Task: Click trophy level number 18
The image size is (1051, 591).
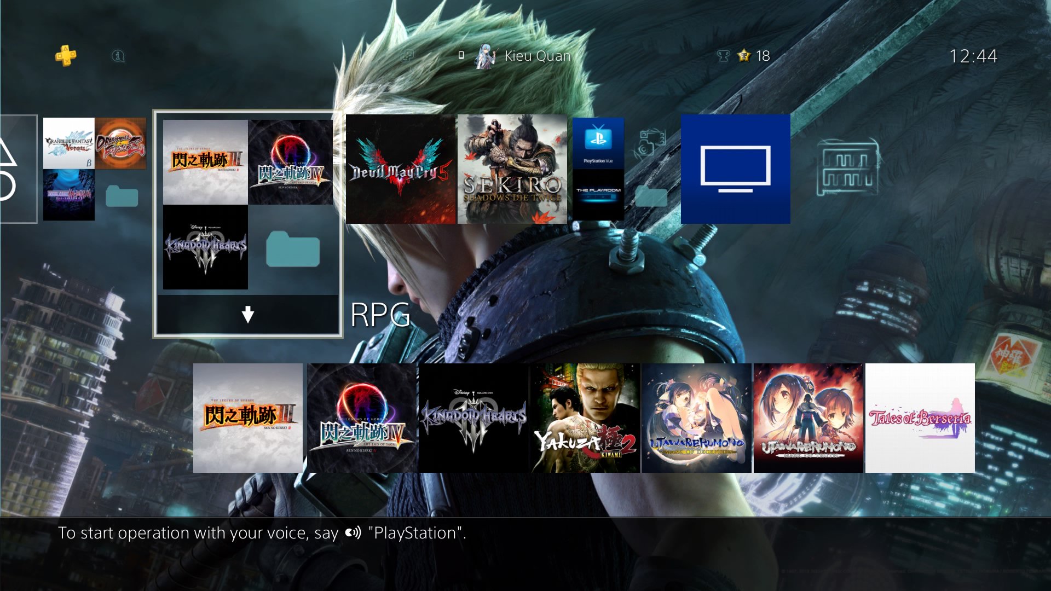Action: click(x=763, y=56)
